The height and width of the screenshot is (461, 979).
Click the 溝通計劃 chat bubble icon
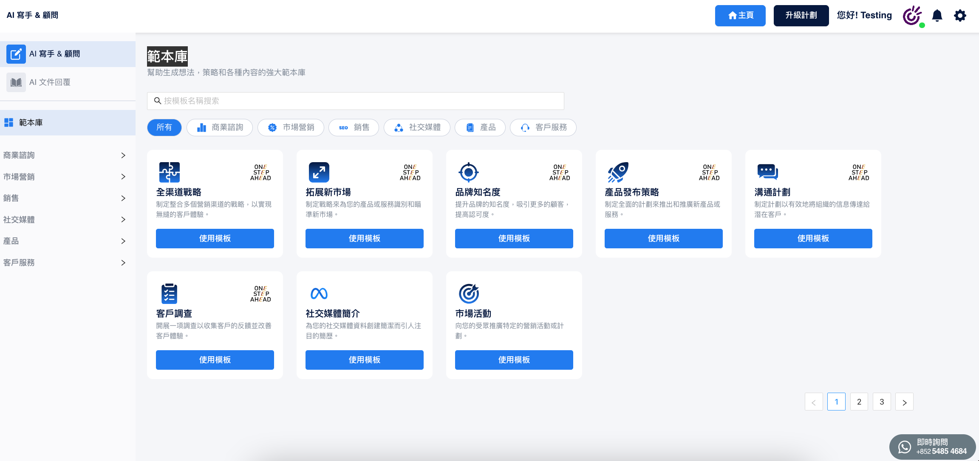[767, 171]
